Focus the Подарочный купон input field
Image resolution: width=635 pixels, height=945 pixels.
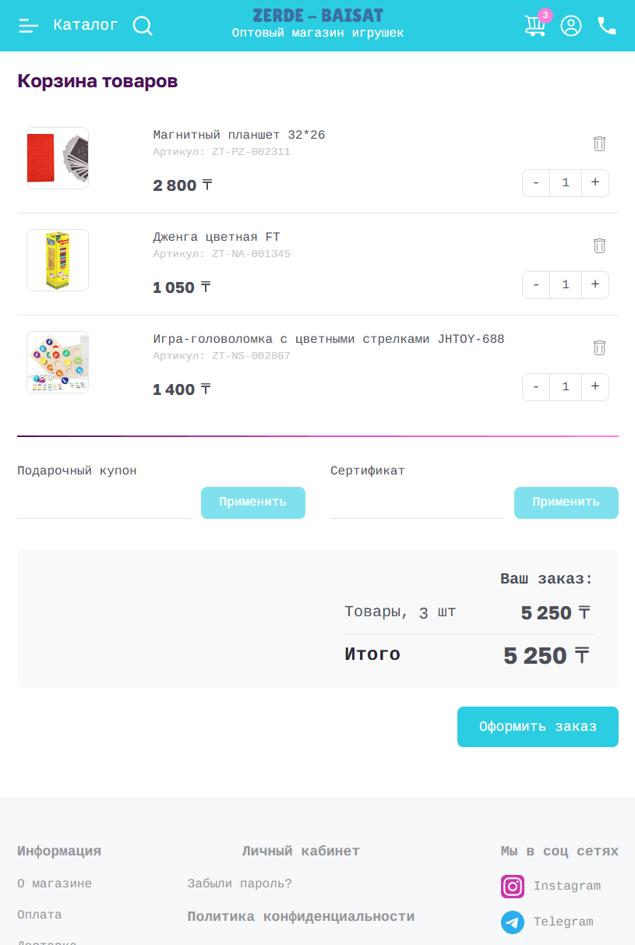click(104, 504)
